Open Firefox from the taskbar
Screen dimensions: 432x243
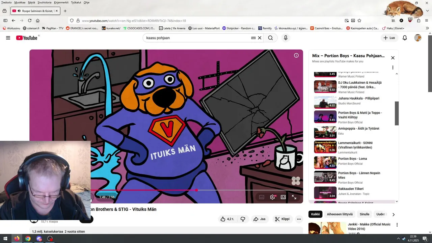click(x=17, y=239)
